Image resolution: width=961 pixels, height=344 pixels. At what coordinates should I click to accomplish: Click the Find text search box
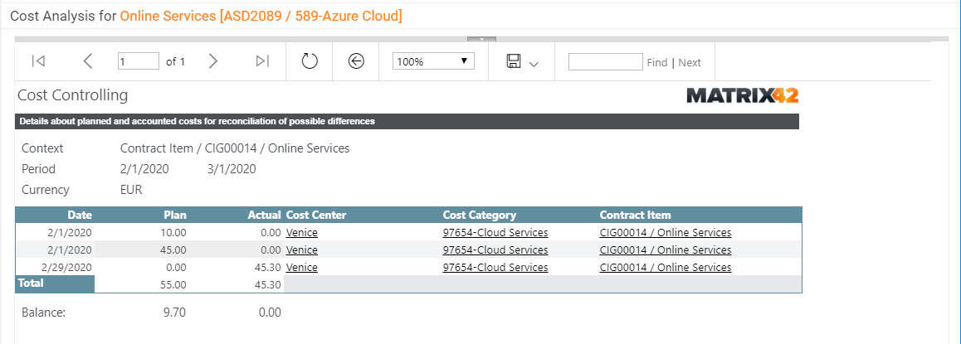click(606, 62)
